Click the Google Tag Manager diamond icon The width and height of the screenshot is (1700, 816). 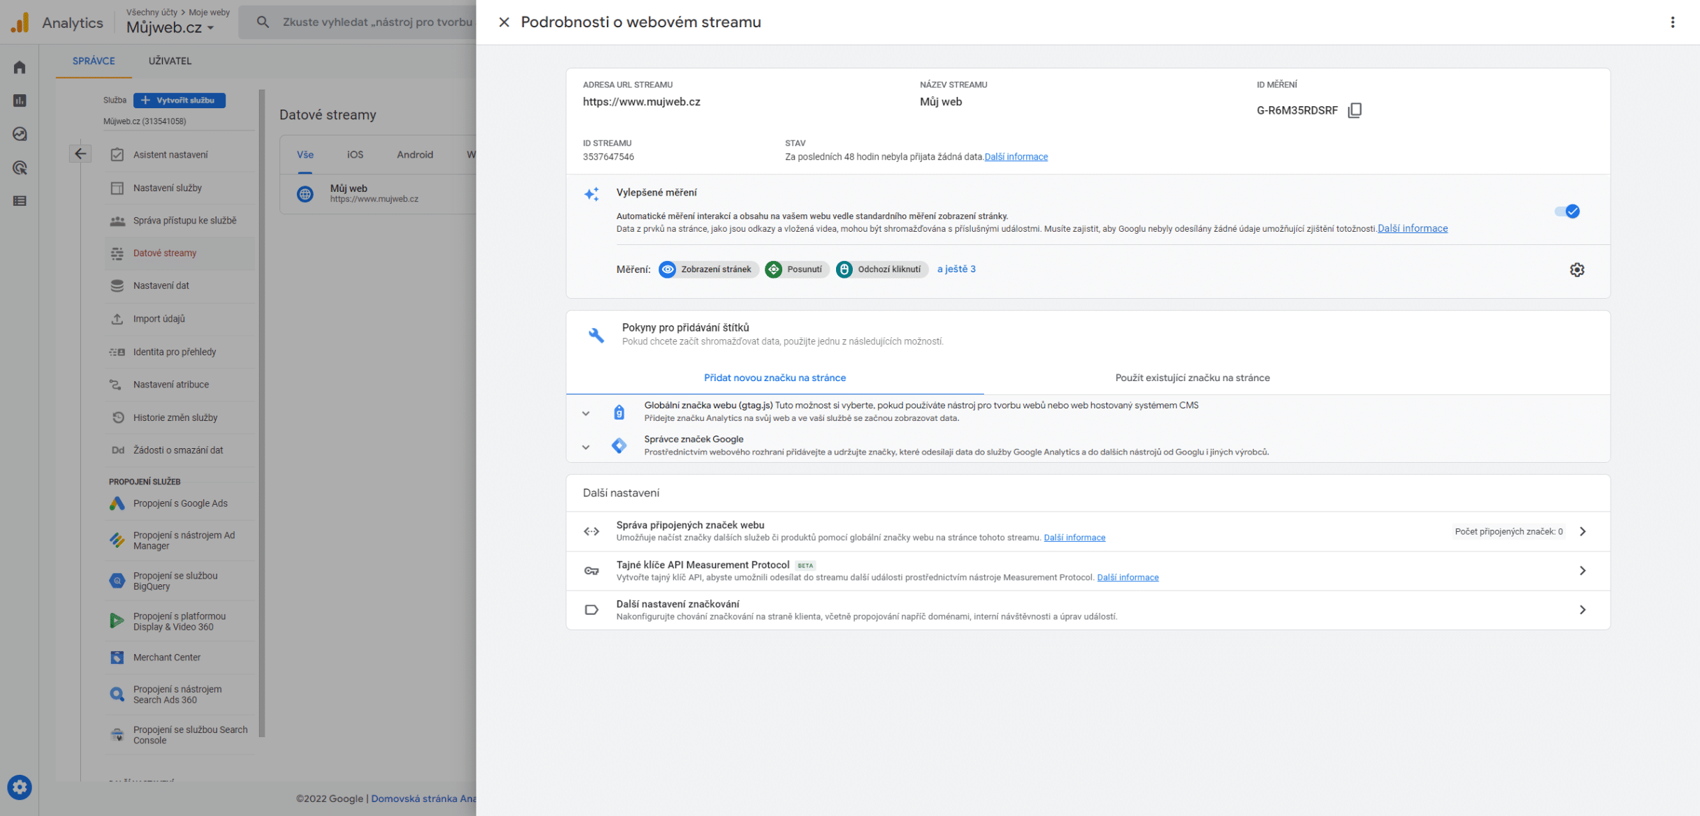coord(619,445)
